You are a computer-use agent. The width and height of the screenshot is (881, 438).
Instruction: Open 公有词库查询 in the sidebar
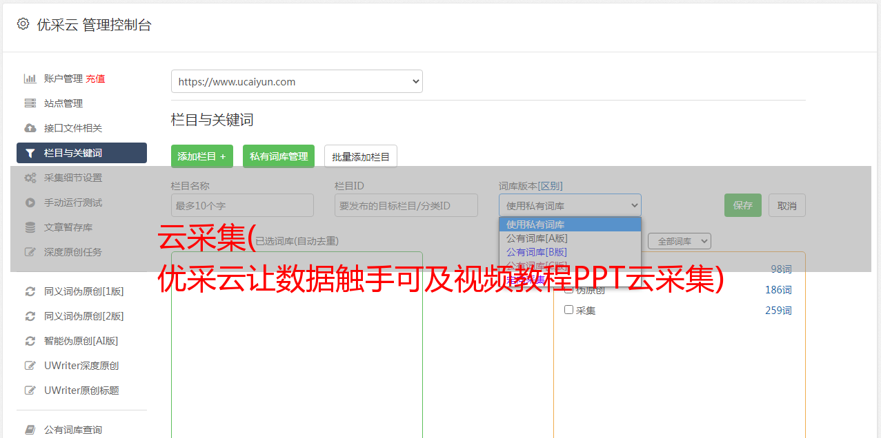coord(73,430)
